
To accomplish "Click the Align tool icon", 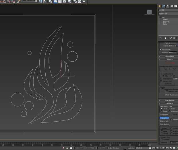I will 45,1.
